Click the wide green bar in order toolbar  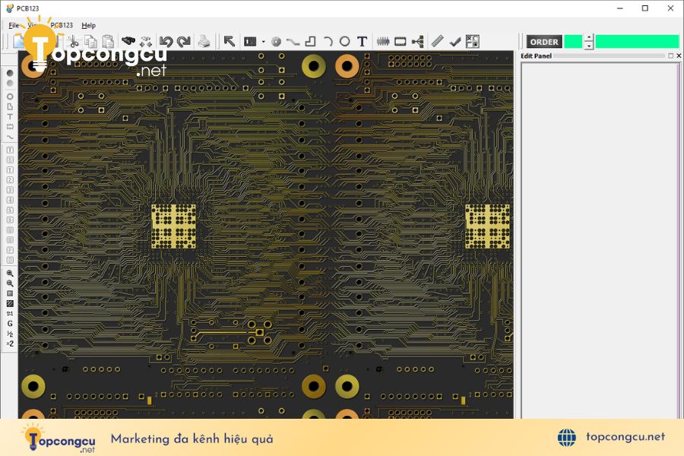[638, 42]
